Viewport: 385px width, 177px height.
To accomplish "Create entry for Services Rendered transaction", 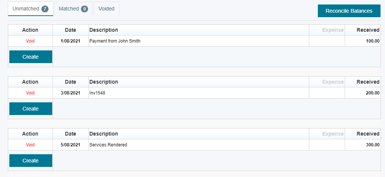I will [x=31, y=161].
